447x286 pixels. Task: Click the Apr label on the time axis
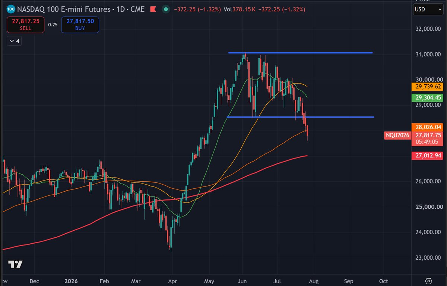pyautogui.click(x=172, y=281)
